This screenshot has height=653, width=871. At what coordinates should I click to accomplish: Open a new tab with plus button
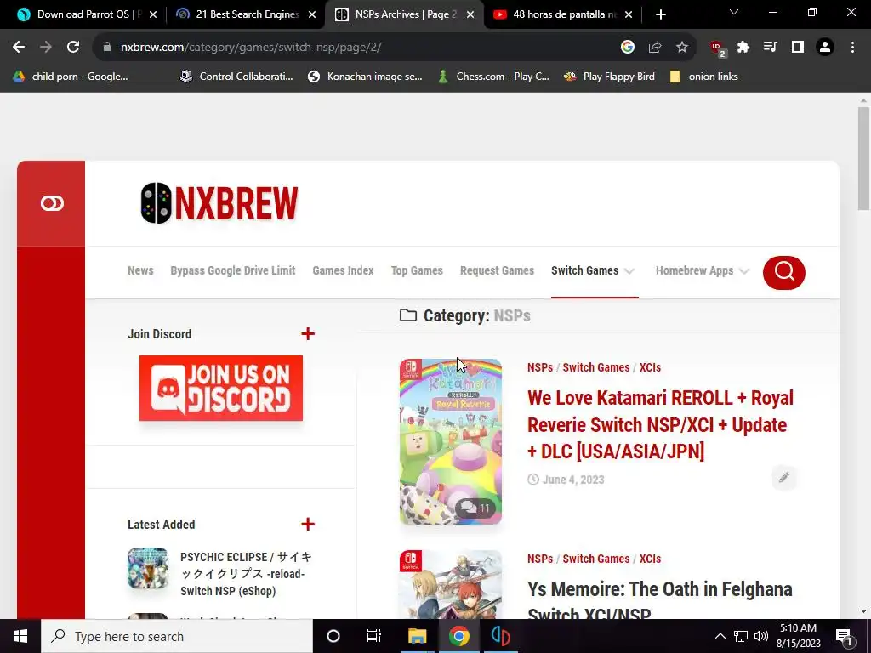tap(660, 14)
